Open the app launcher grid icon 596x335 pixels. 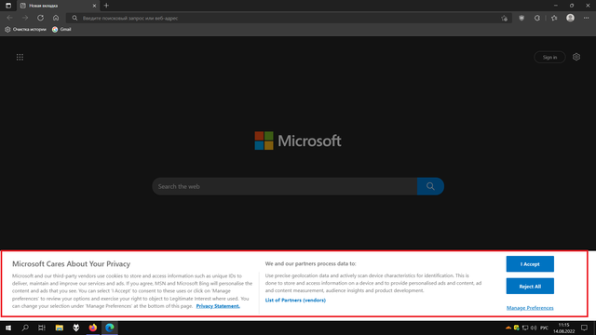(20, 57)
